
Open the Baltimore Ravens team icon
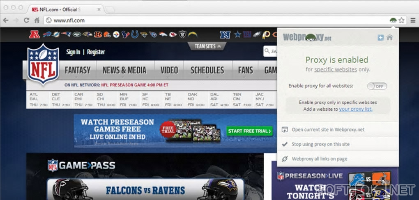tap(87, 34)
